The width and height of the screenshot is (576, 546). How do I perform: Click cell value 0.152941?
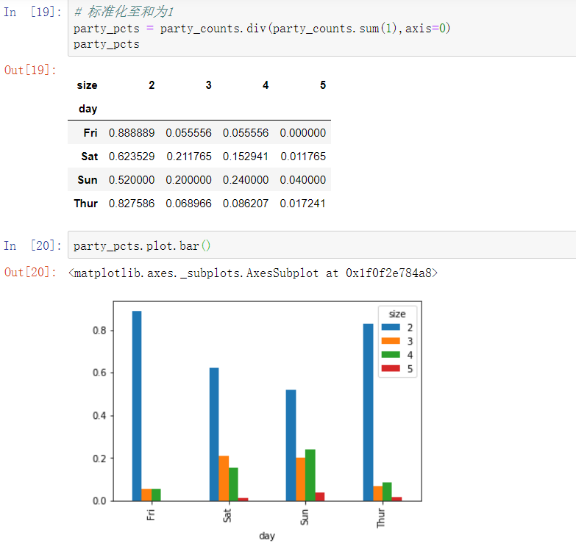[x=246, y=157]
